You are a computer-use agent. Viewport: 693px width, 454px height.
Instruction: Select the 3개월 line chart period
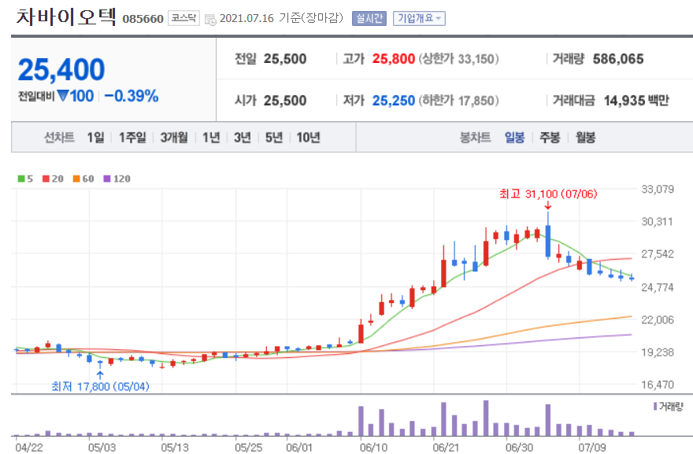(x=174, y=138)
